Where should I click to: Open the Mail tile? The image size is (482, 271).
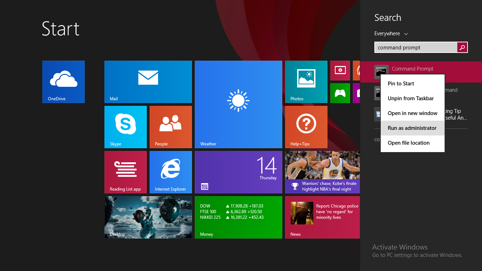click(148, 82)
